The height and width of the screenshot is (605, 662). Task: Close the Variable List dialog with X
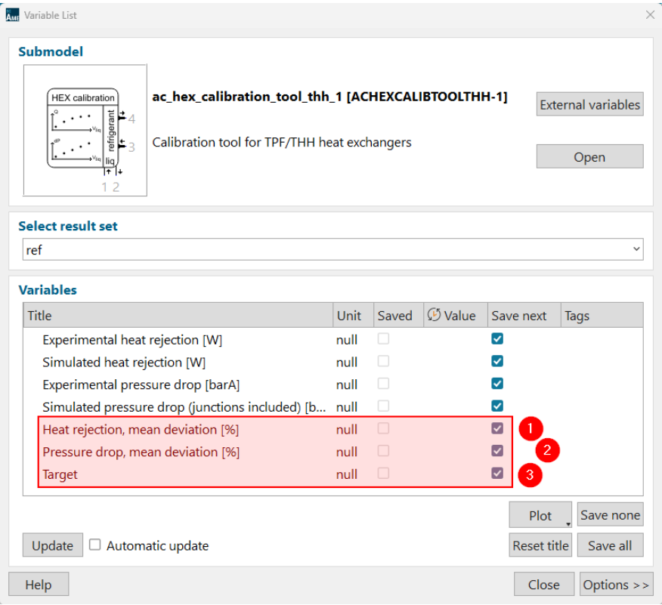[649, 14]
